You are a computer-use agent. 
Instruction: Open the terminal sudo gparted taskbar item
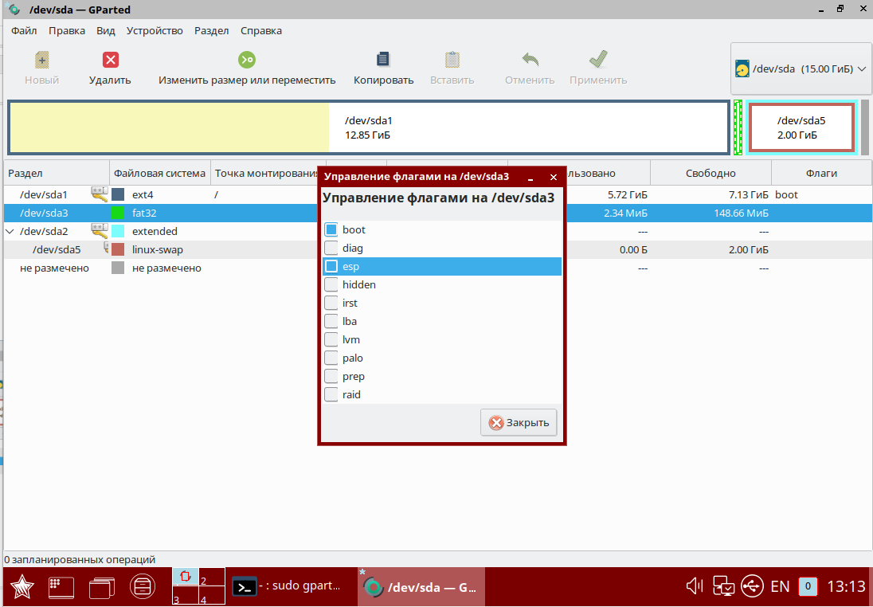[288, 587]
